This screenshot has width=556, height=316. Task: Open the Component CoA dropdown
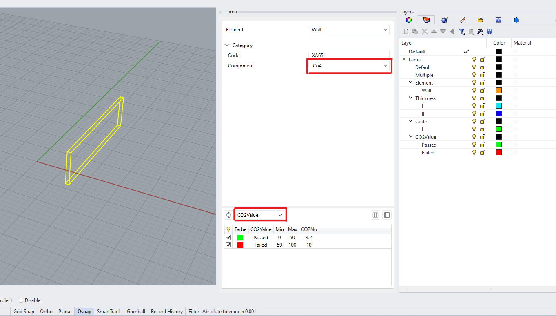pyautogui.click(x=349, y=65)
